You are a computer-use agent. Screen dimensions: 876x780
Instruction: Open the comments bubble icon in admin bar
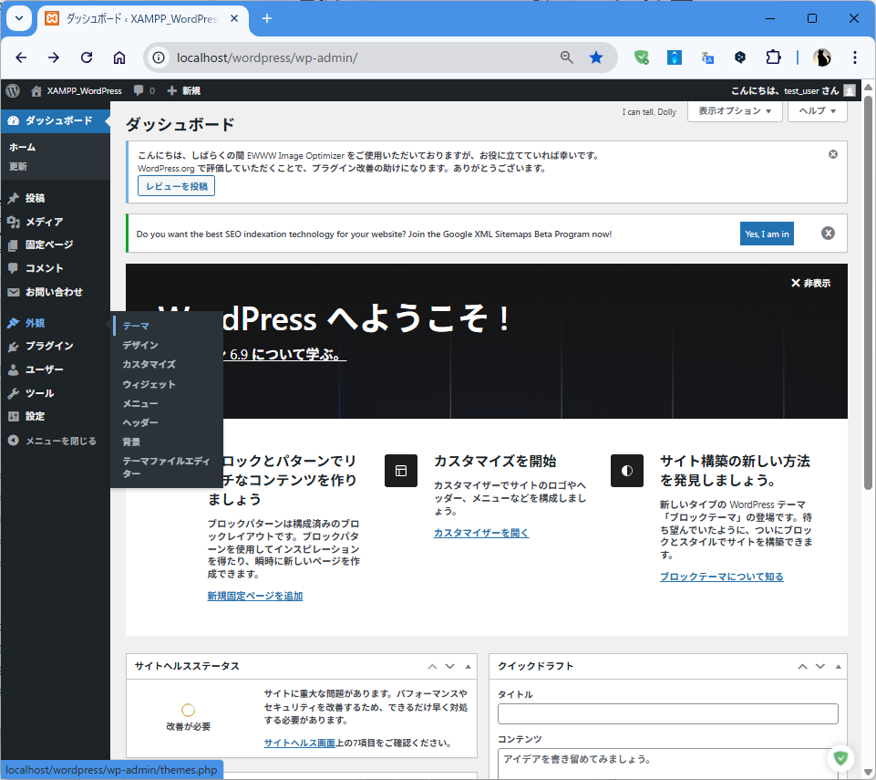[139, 90]
